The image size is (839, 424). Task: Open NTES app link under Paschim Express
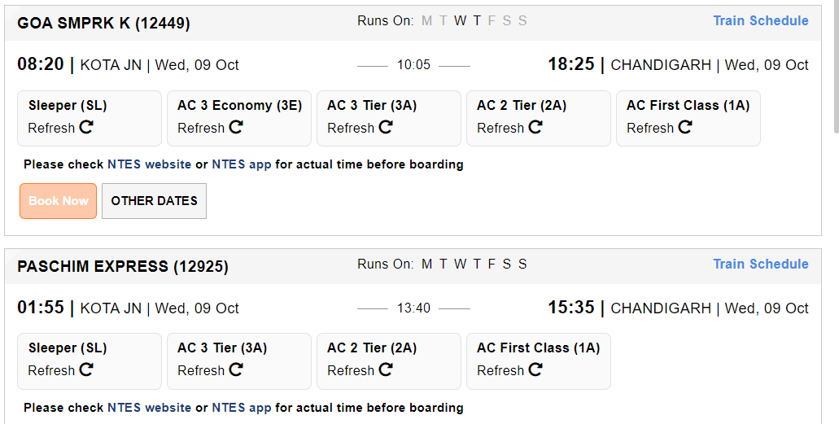pos(242,408)
